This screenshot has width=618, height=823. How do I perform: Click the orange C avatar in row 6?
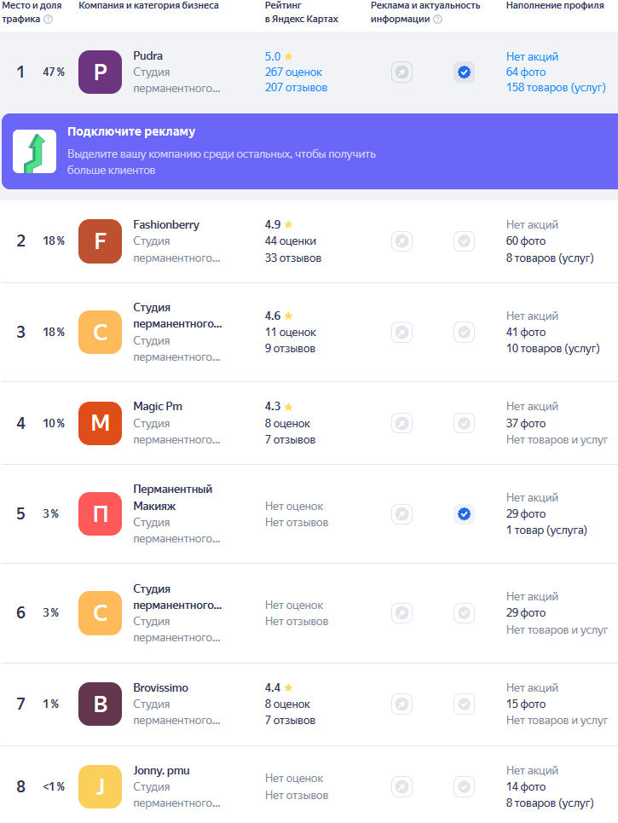pos(101,613)
